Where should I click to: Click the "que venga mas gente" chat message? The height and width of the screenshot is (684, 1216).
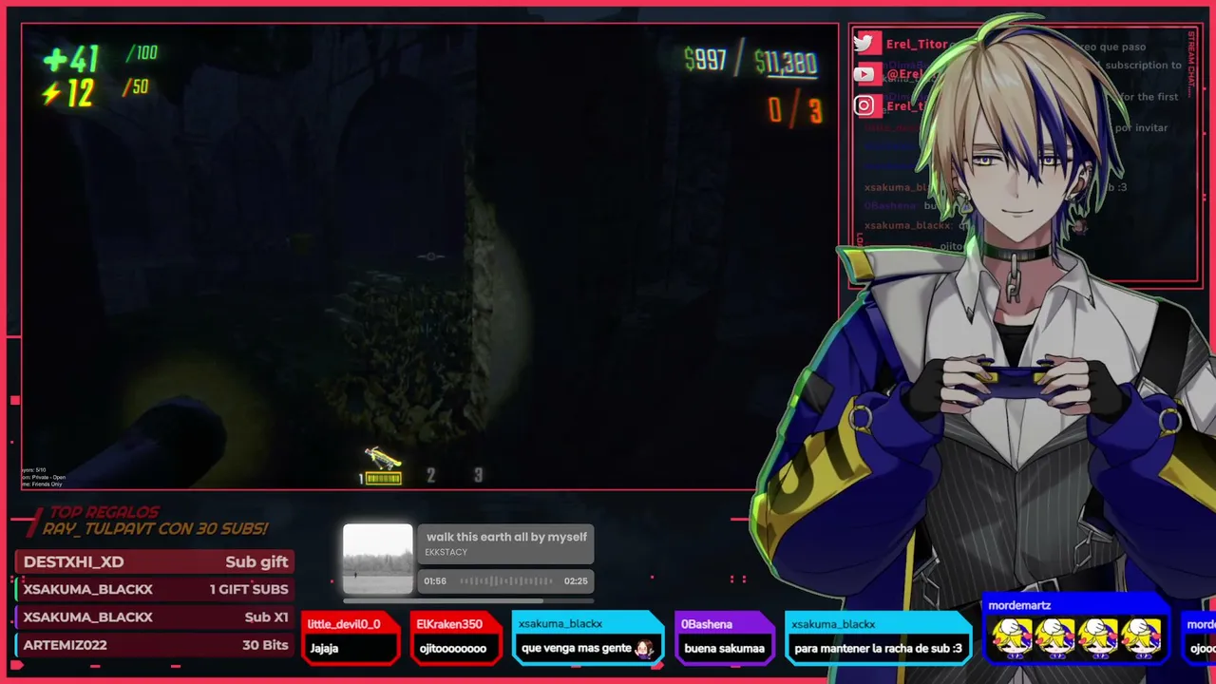tap(577, 649)
